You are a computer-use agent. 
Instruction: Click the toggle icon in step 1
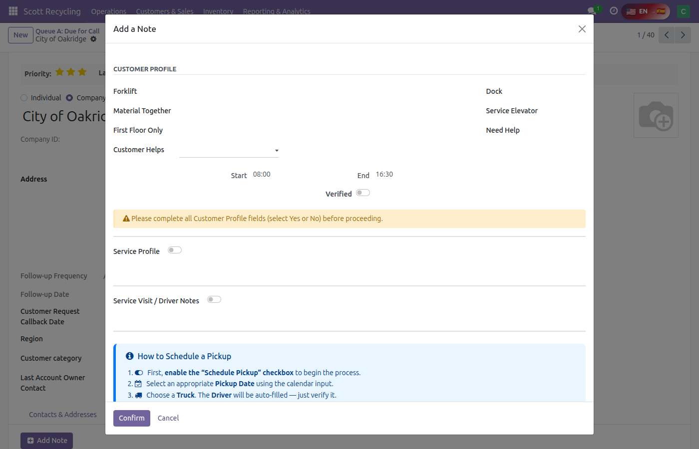(139, 373)
